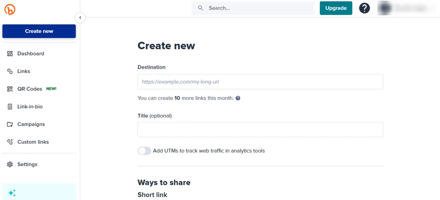
Task: Focus the Search field
Action: (253, 8)
